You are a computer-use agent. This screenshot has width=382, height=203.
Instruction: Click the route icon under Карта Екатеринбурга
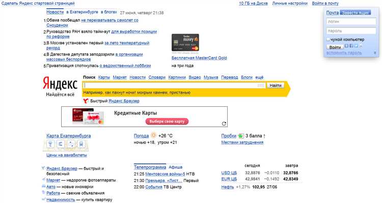pos(71,144)
